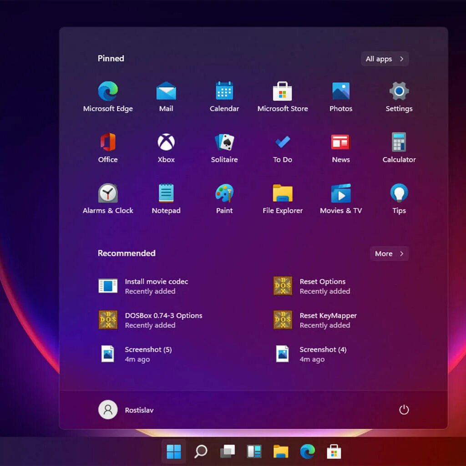Open recommended Install movie codec
466x466 pixels.
tap(144, 286)
